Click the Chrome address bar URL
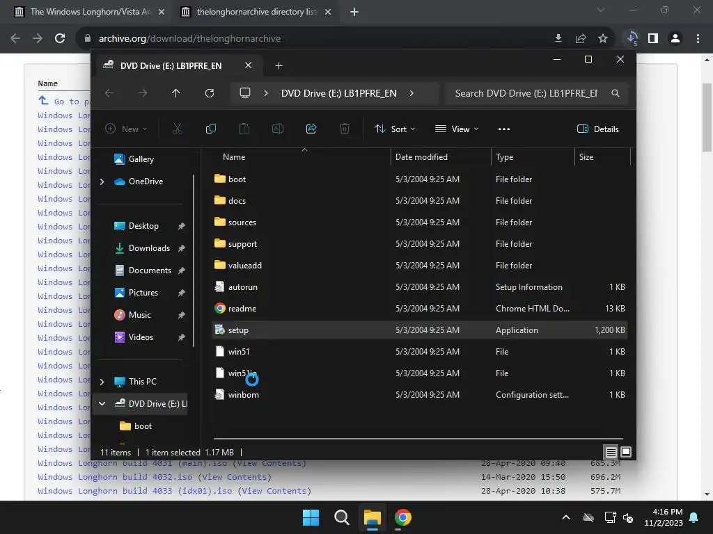The width and height of the screenshot is (713, 534). tap(189, 39)
